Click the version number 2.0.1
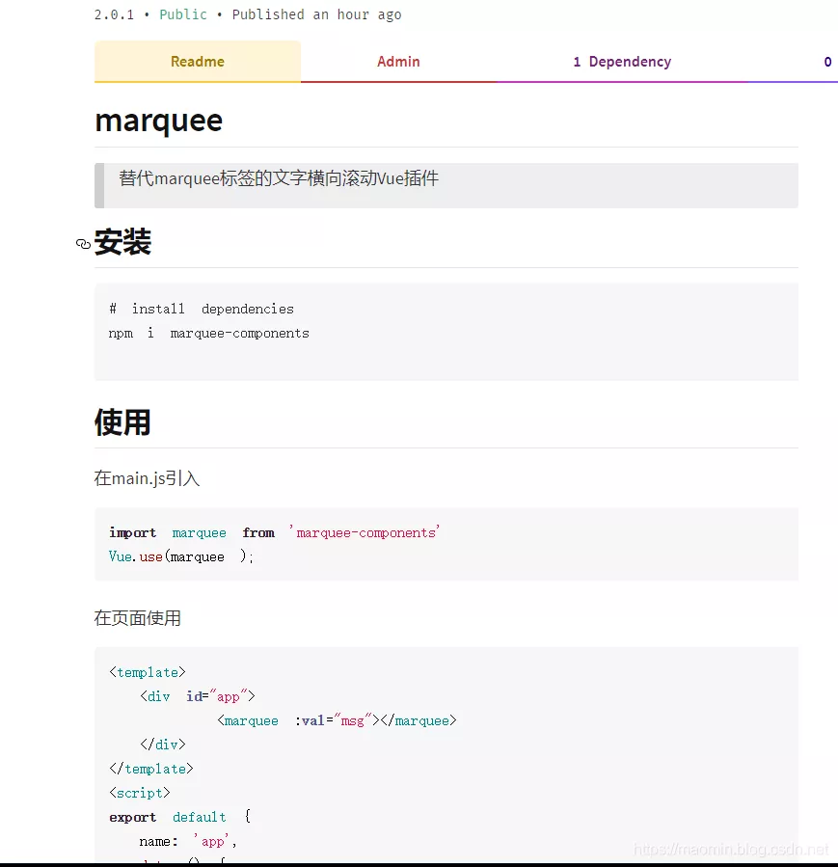Screen dimensions: 838x867 pyautogui.click(x=115, y=14)
